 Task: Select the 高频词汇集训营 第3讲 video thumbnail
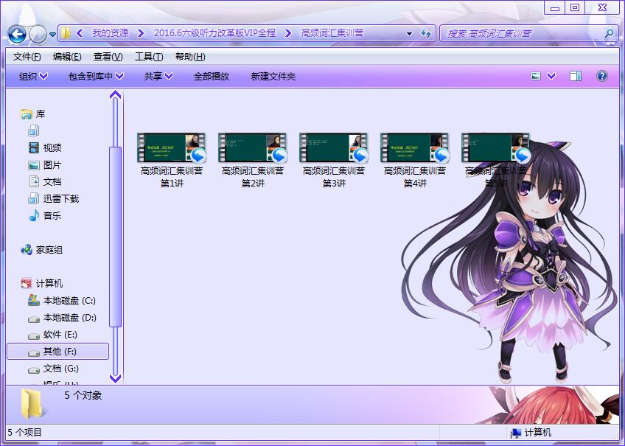[x=333, y=148]
